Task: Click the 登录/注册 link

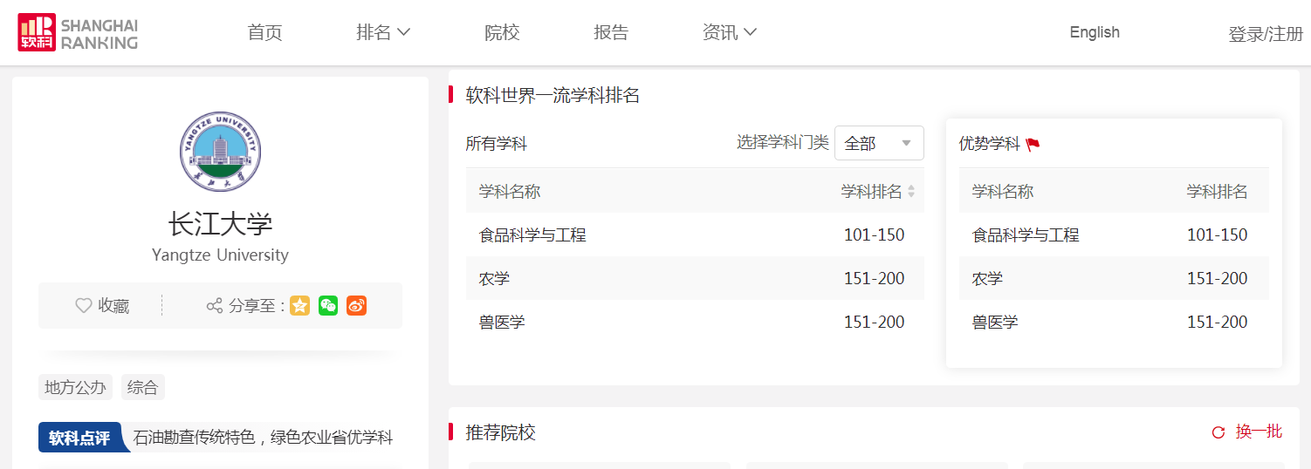Action: [x=1266, y=34]
